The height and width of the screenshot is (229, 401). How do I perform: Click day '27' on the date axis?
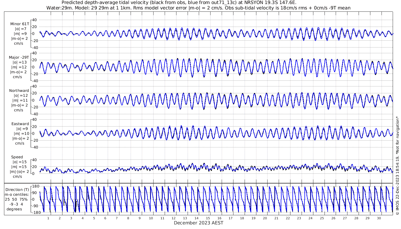click(x=345, y=218)
